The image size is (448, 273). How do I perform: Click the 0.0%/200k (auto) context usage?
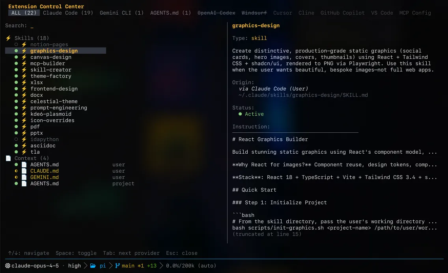coord(191,265)
